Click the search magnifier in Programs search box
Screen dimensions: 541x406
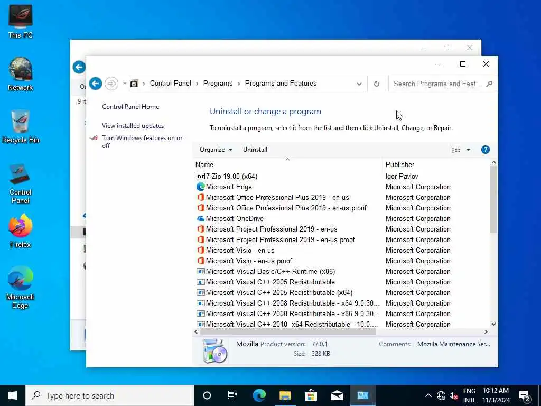(489, 84)
